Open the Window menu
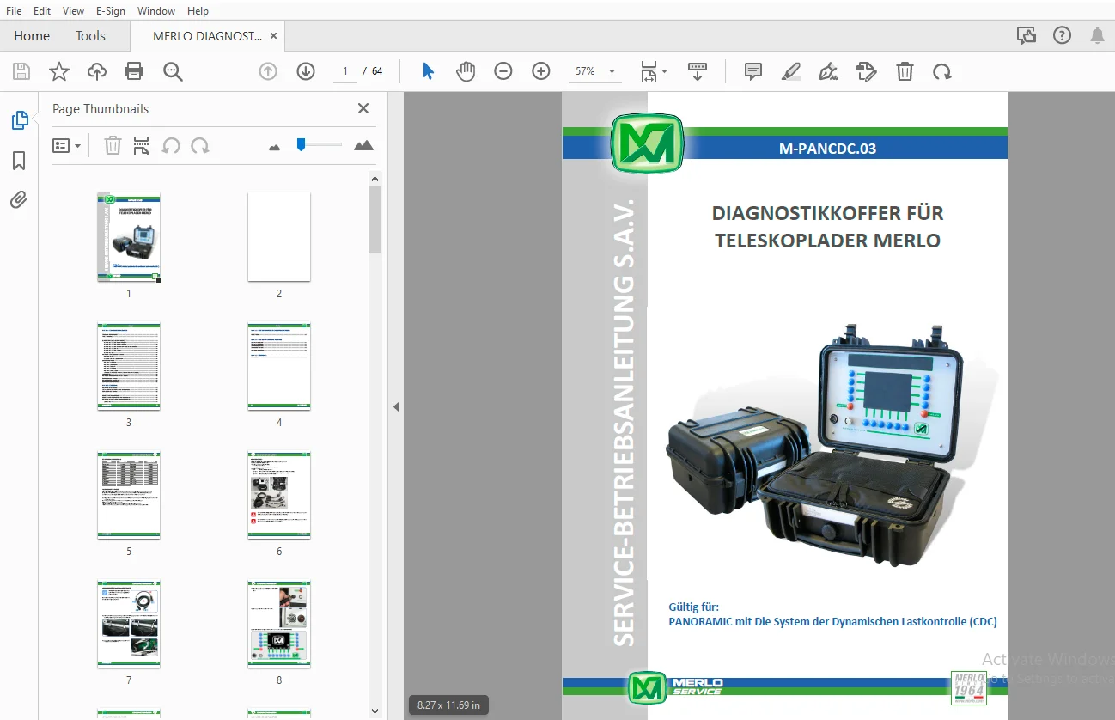Screen dimensions: 1115x720 156,10
